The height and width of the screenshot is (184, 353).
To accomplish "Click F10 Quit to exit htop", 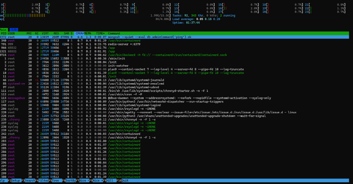I will 122,181.
